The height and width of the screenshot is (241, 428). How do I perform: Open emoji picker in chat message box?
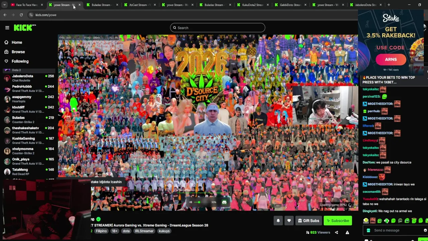click(425, 230)
